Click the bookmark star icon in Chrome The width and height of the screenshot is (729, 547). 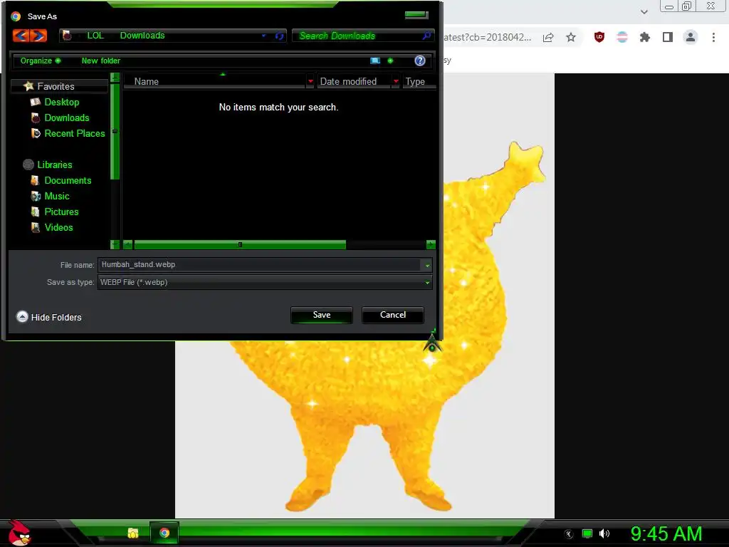[571, 37]
